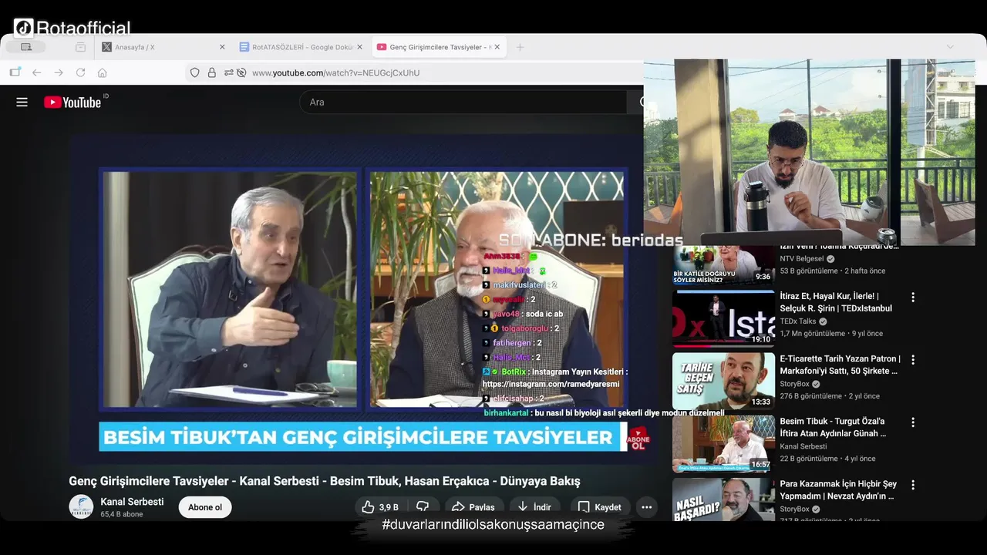Screen dimensions: 987x555
Task: Open Kanal Serbesti channel avatar
Action: tap(81, 507)
